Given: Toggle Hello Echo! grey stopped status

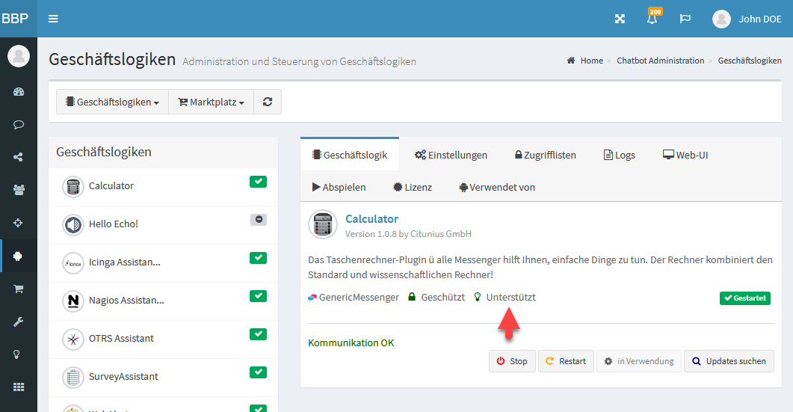Looking at the screenshot, I should [259, 220].
